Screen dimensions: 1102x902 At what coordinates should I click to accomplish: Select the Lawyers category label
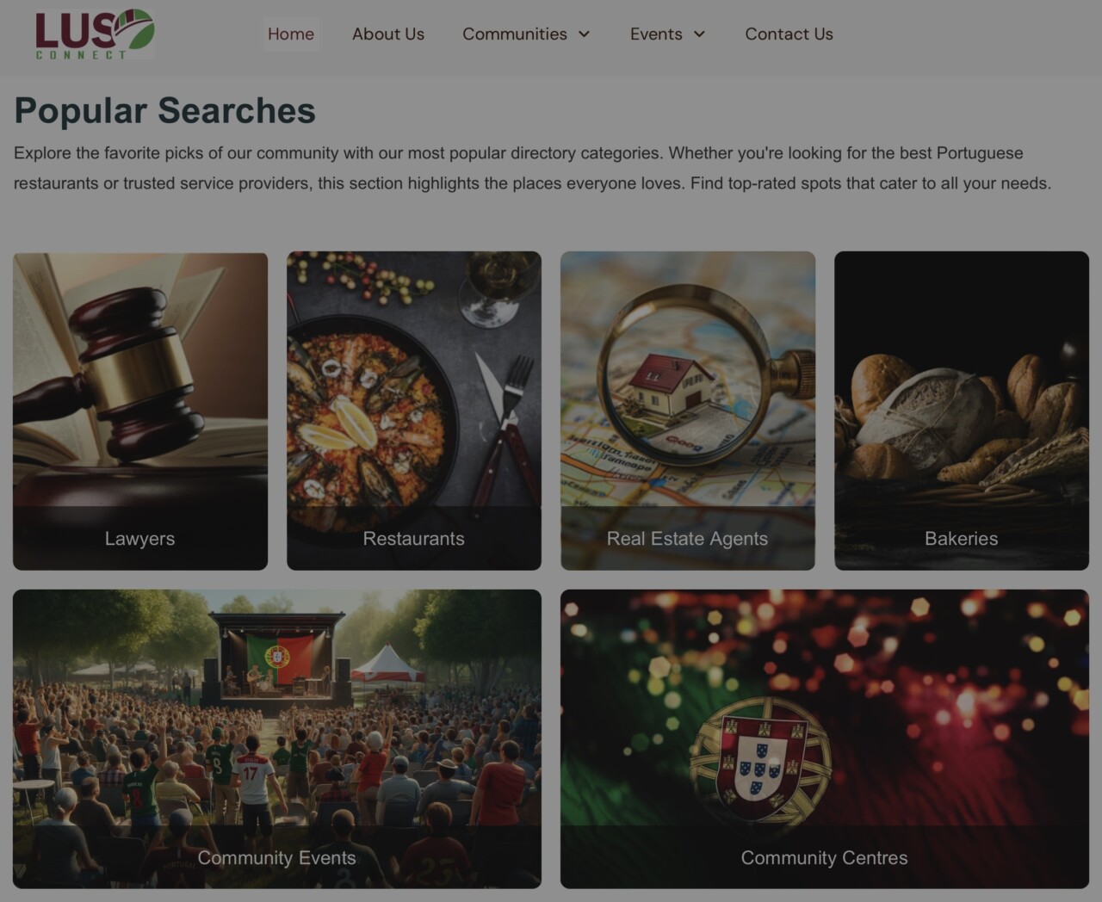[x=140, y=539]
